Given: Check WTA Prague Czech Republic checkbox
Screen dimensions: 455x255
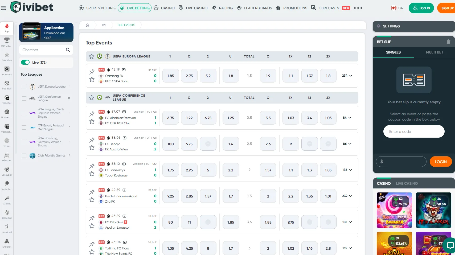Looking at the screenshot, I should (24, 113).
